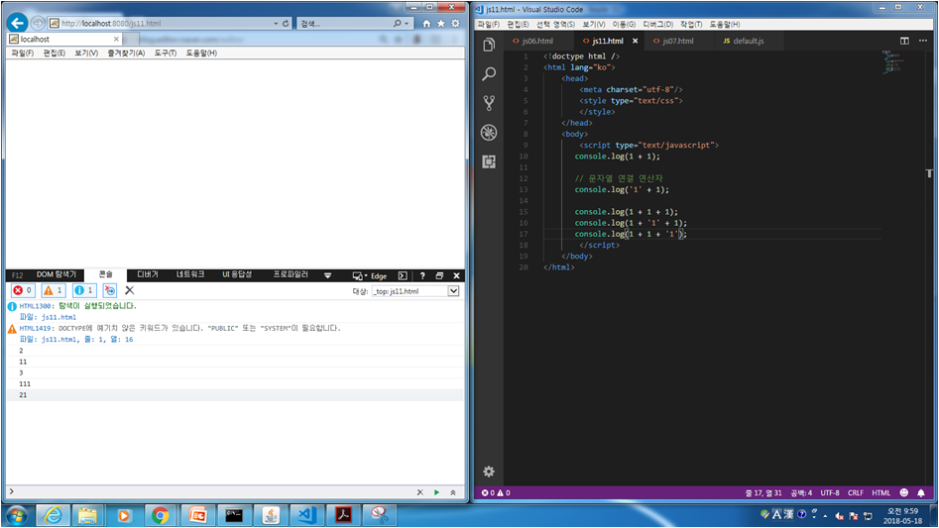The image size is (939, 528).
Task: Refresh the page in Internet Explorer
Action: [286, 24]
